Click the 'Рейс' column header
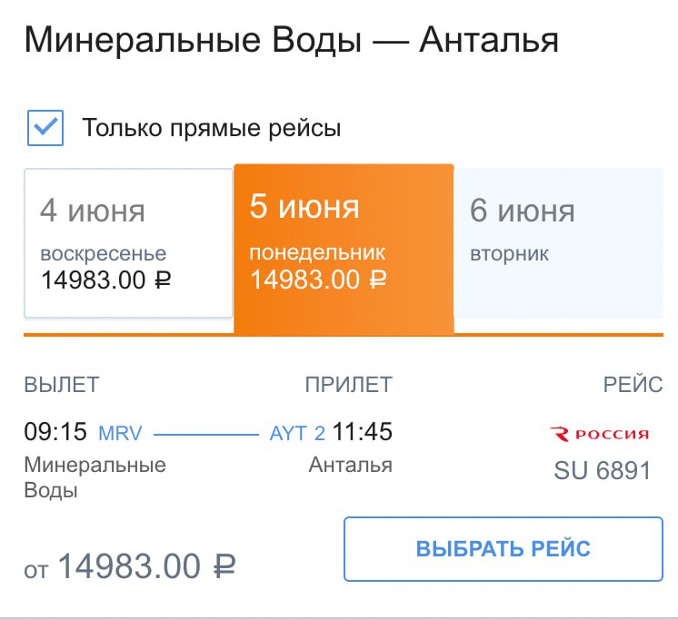678x619 pixels. click(633, 384)
